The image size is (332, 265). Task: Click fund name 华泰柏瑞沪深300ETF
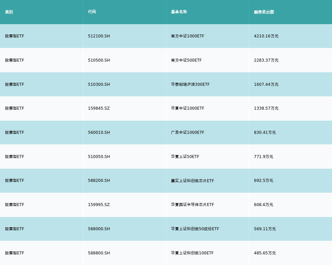[190, 84]
